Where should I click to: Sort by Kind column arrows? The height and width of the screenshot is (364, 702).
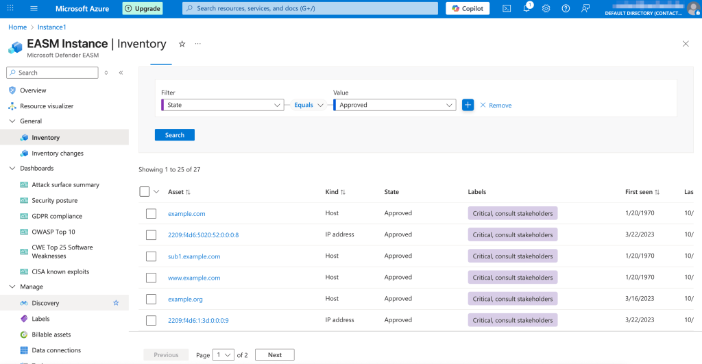pyautogui.click(x=343, y=192)
